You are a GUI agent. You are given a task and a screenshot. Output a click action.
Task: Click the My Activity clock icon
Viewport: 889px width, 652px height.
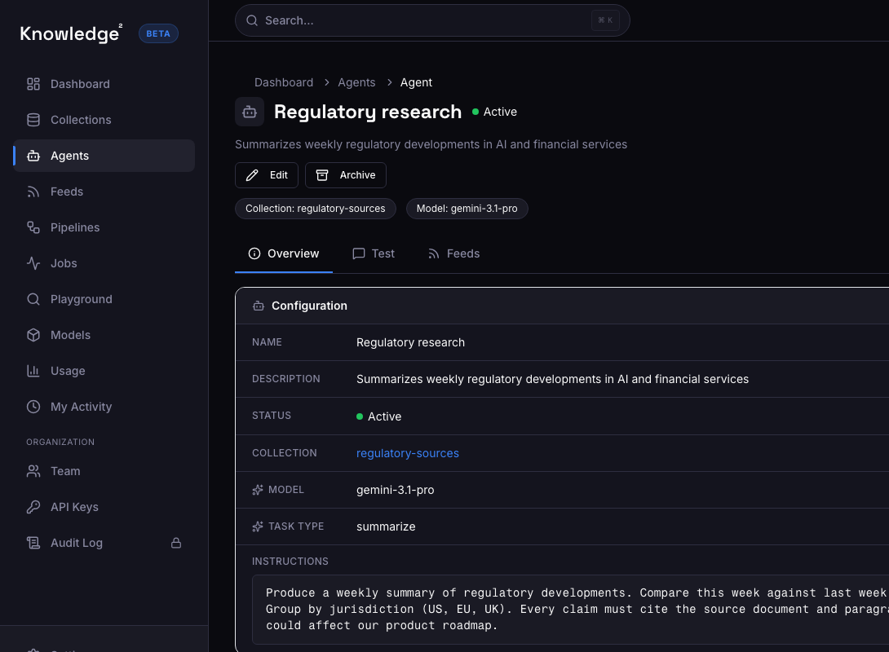coord(33,407)
